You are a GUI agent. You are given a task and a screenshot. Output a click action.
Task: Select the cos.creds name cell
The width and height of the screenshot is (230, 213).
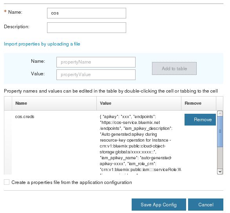(54, 142)
